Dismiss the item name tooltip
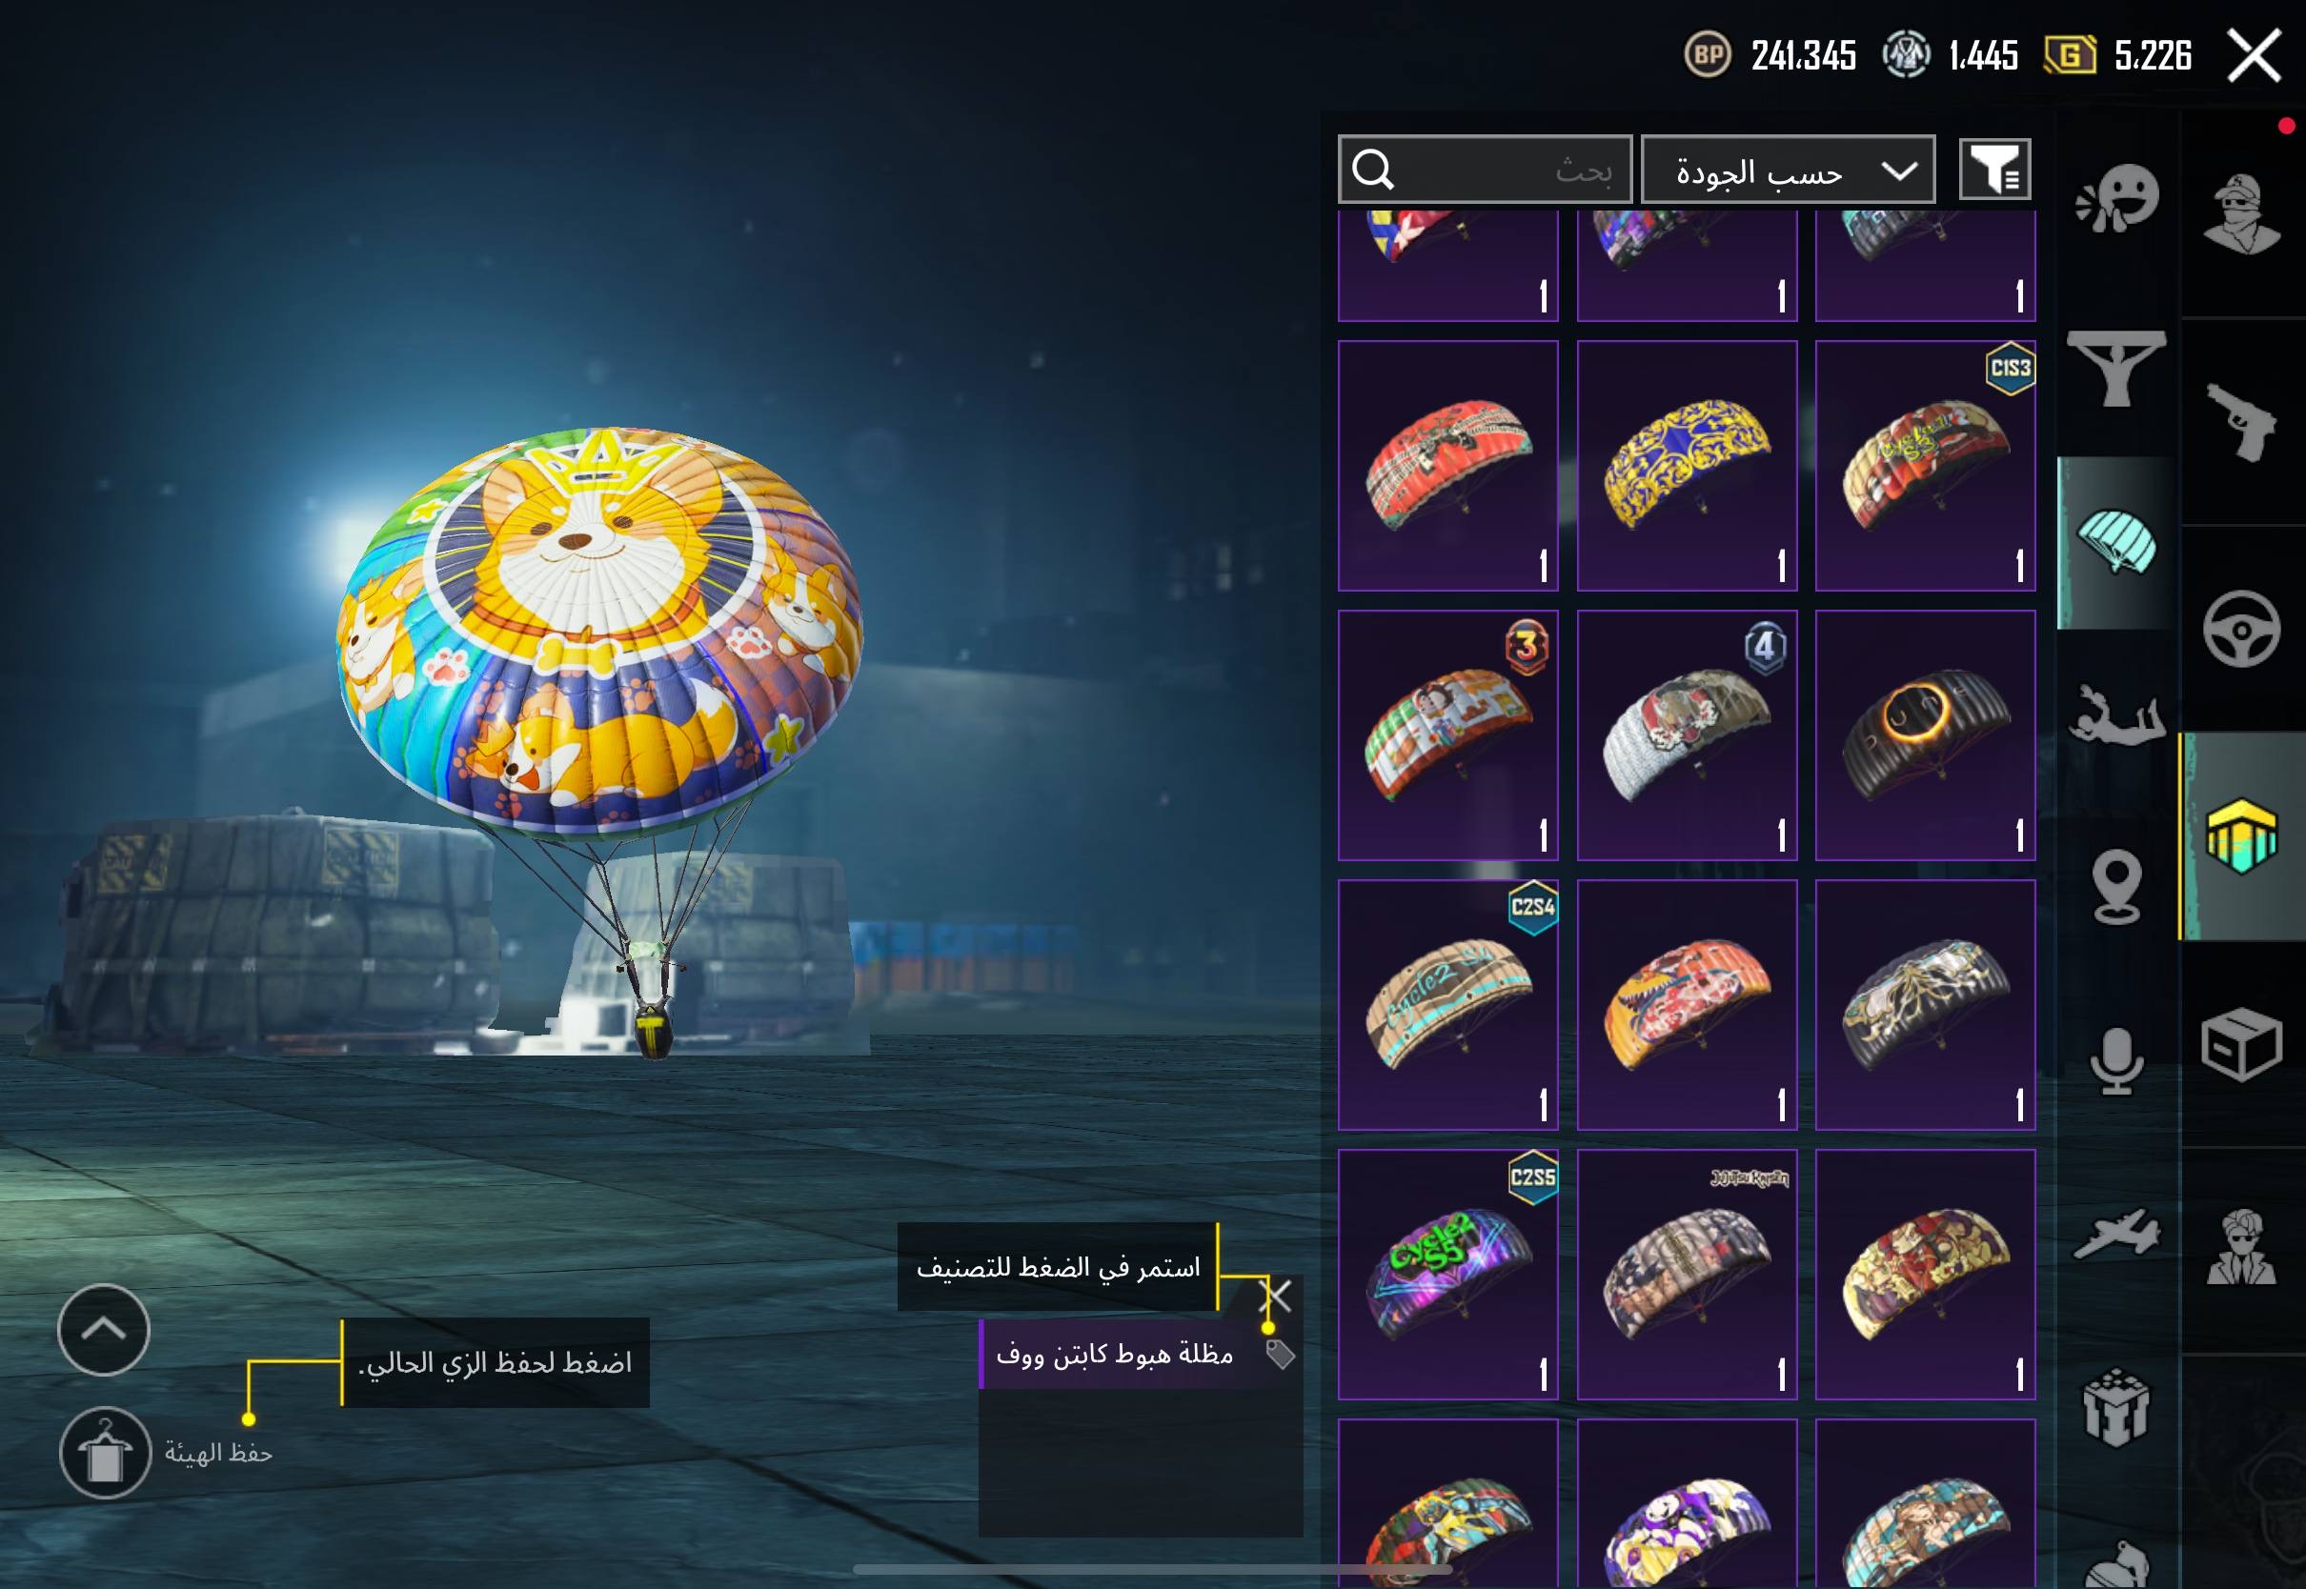The width and height of the screenshot is (2306, 1589). tap(1276, 1297)
